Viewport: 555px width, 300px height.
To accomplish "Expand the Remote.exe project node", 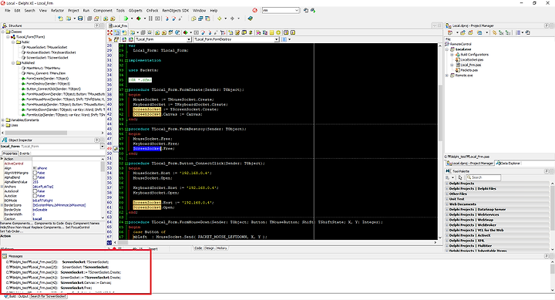I will tap(447, 76).
